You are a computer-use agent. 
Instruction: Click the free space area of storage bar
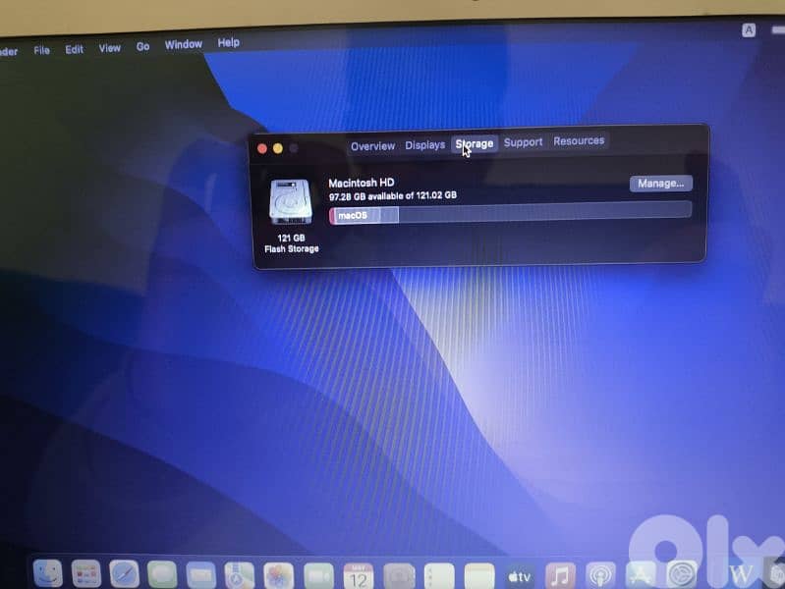(x=544, y=211)
